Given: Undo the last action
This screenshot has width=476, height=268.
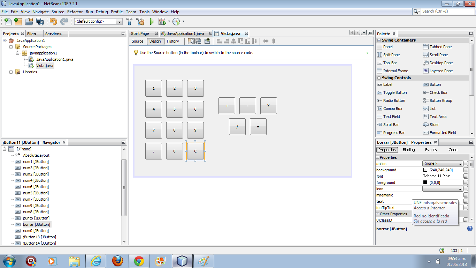Looking at the screenshot, I should click(53, 21).
